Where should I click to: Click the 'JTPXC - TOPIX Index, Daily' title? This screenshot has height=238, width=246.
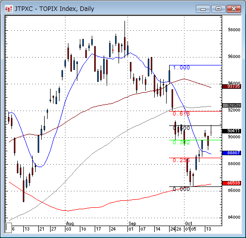pyautogui.click(x=55, y=9)
